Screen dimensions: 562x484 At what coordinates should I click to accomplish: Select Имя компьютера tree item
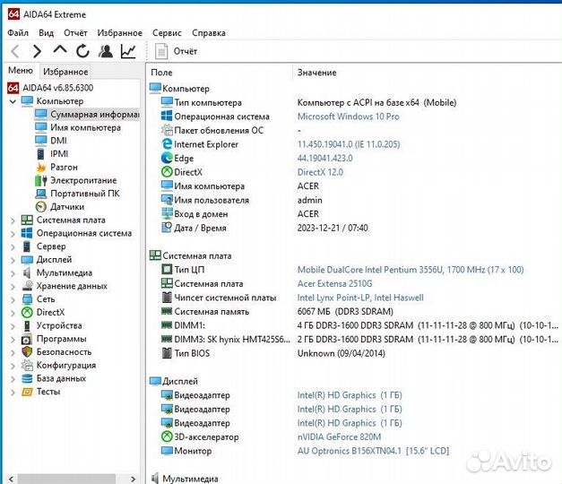tap(78, 127)
